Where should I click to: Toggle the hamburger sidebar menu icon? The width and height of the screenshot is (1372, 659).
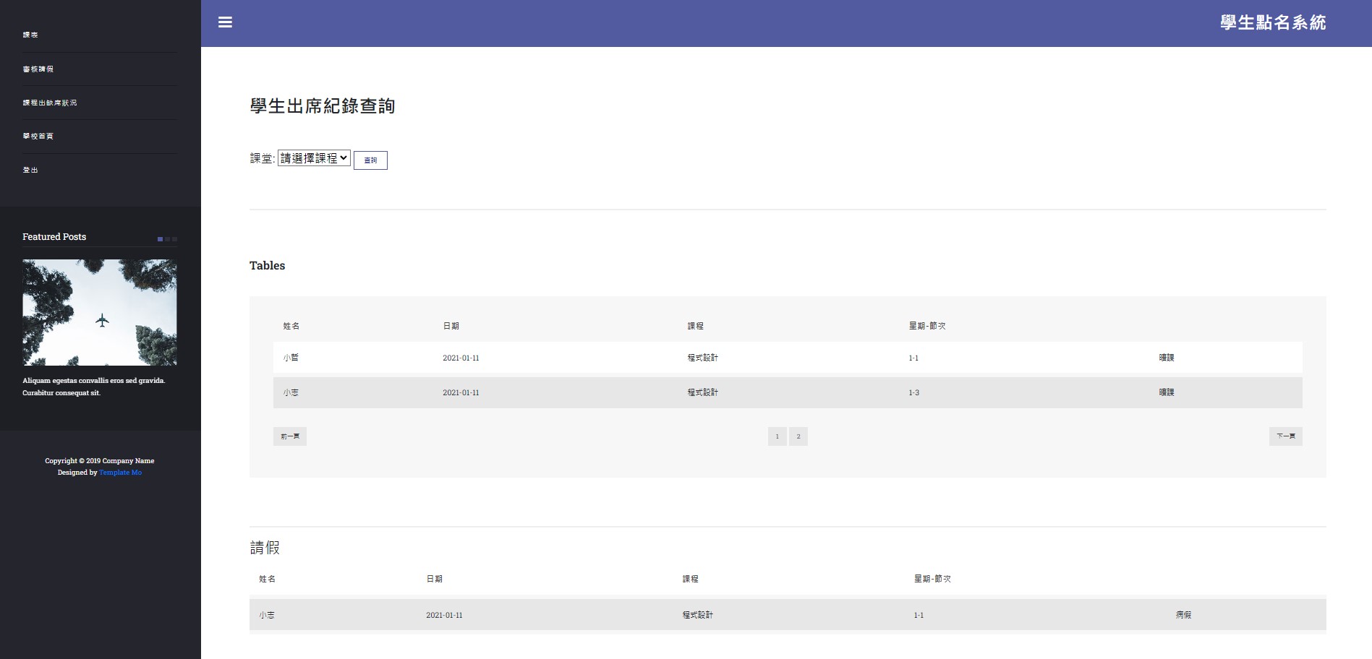pyautogui.click(x=225, y=22)
